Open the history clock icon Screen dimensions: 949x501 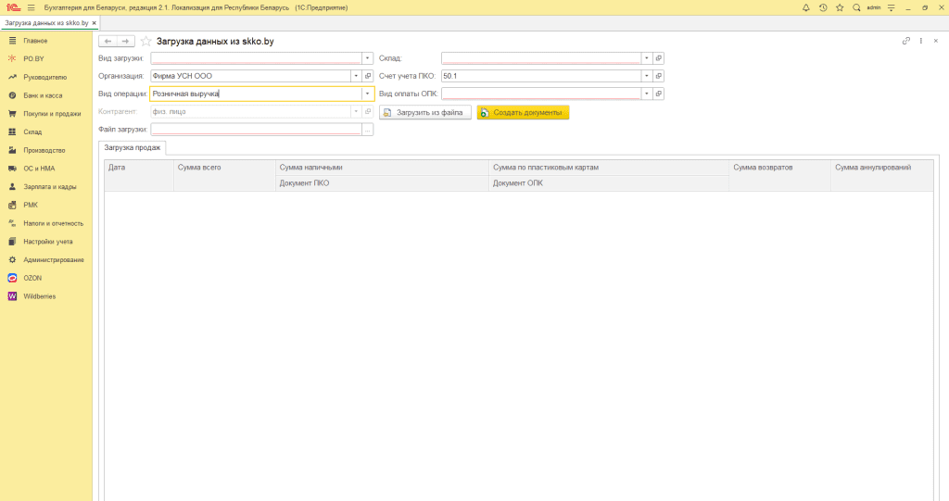(x=822, y=7)
